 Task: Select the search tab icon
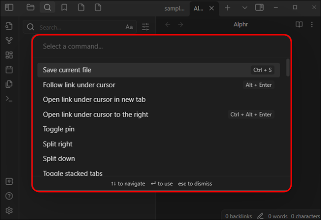coord(47,7)
